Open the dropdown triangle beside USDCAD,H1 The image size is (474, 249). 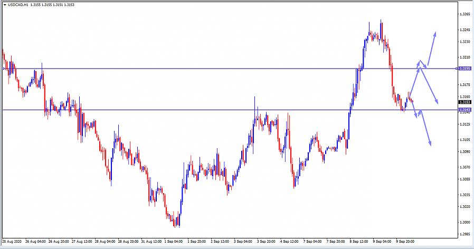pos(5,6)
